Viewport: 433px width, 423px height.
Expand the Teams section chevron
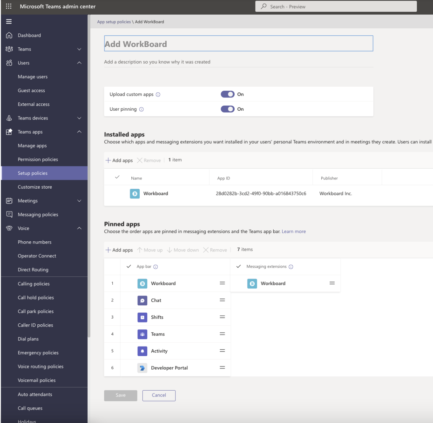tap(79, 49)
